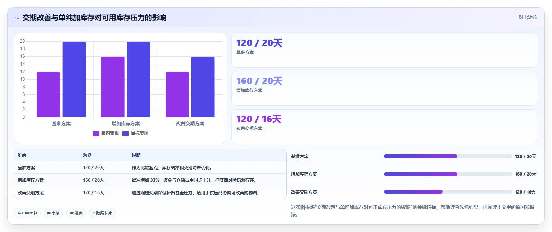This screenshot has width=552, height=232.
Task: Click the 对比矩阵 label in header
Action: [528, 18]
